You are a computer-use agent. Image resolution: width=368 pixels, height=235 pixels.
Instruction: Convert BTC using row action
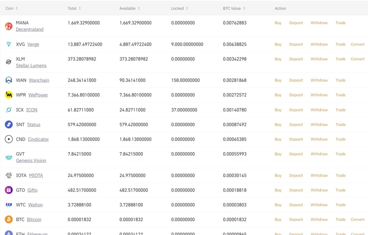pyautogui.click(x=357, y=220)
